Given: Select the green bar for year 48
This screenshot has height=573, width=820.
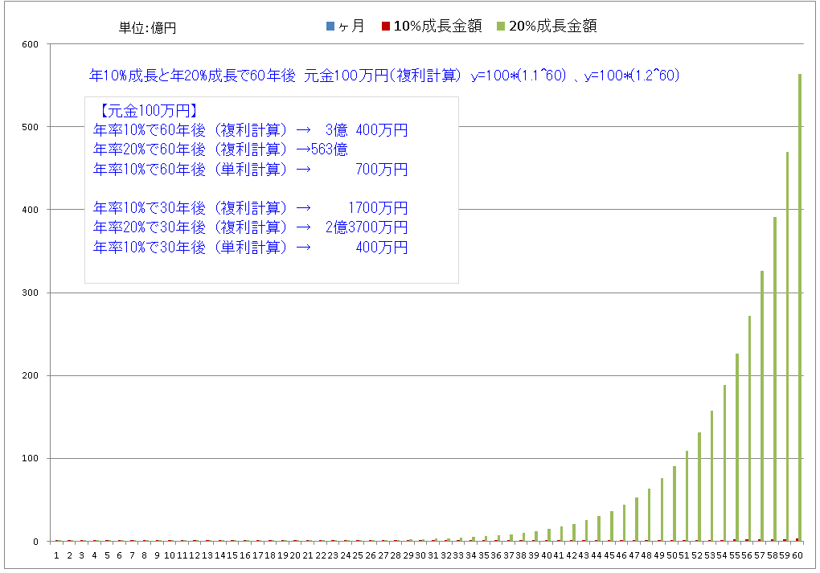Looking at the screenshot, I should pos(650,515).
